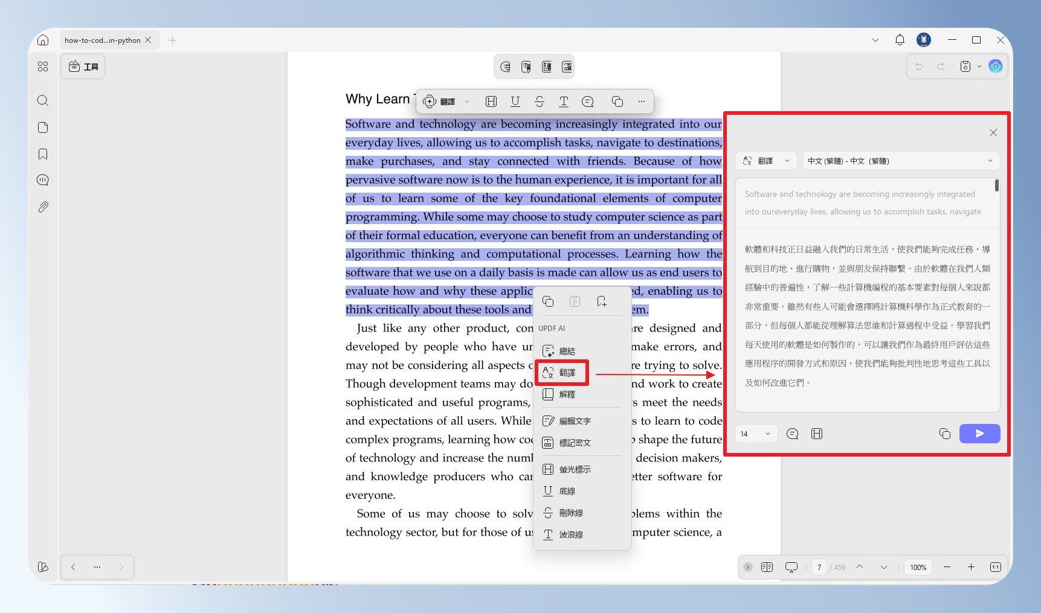Apply strikethrough from the floating toolbar
The width and height of the screenshot is (1041, 613).
click(540, 101)
